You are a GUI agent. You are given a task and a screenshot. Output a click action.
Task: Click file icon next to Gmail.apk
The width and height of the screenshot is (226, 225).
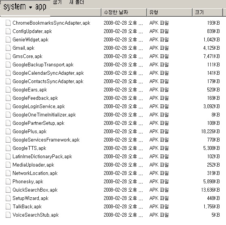[8, 48]
